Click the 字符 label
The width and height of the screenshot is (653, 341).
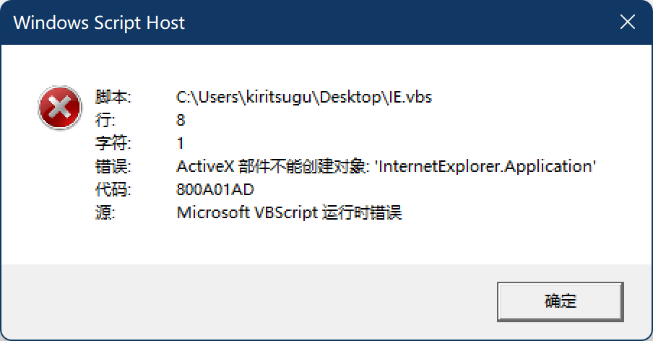pos(111,143)
